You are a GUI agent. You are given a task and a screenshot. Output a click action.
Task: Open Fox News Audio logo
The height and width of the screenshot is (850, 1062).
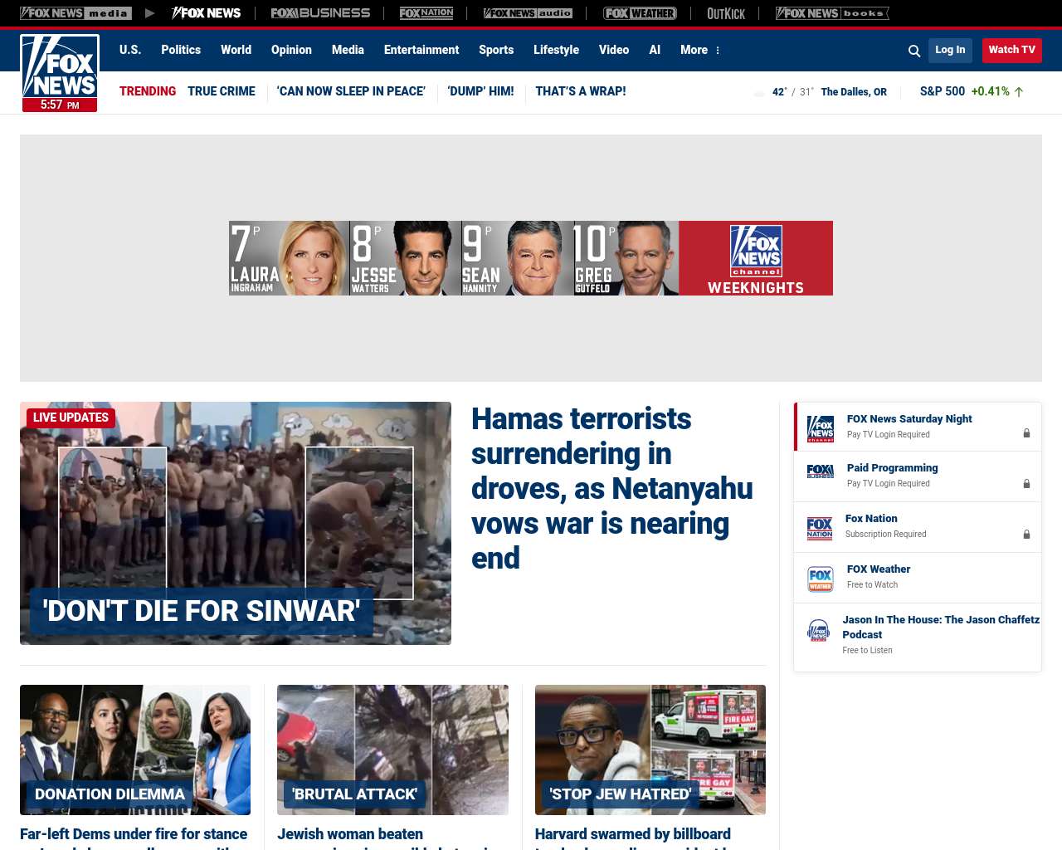point(528,13)
